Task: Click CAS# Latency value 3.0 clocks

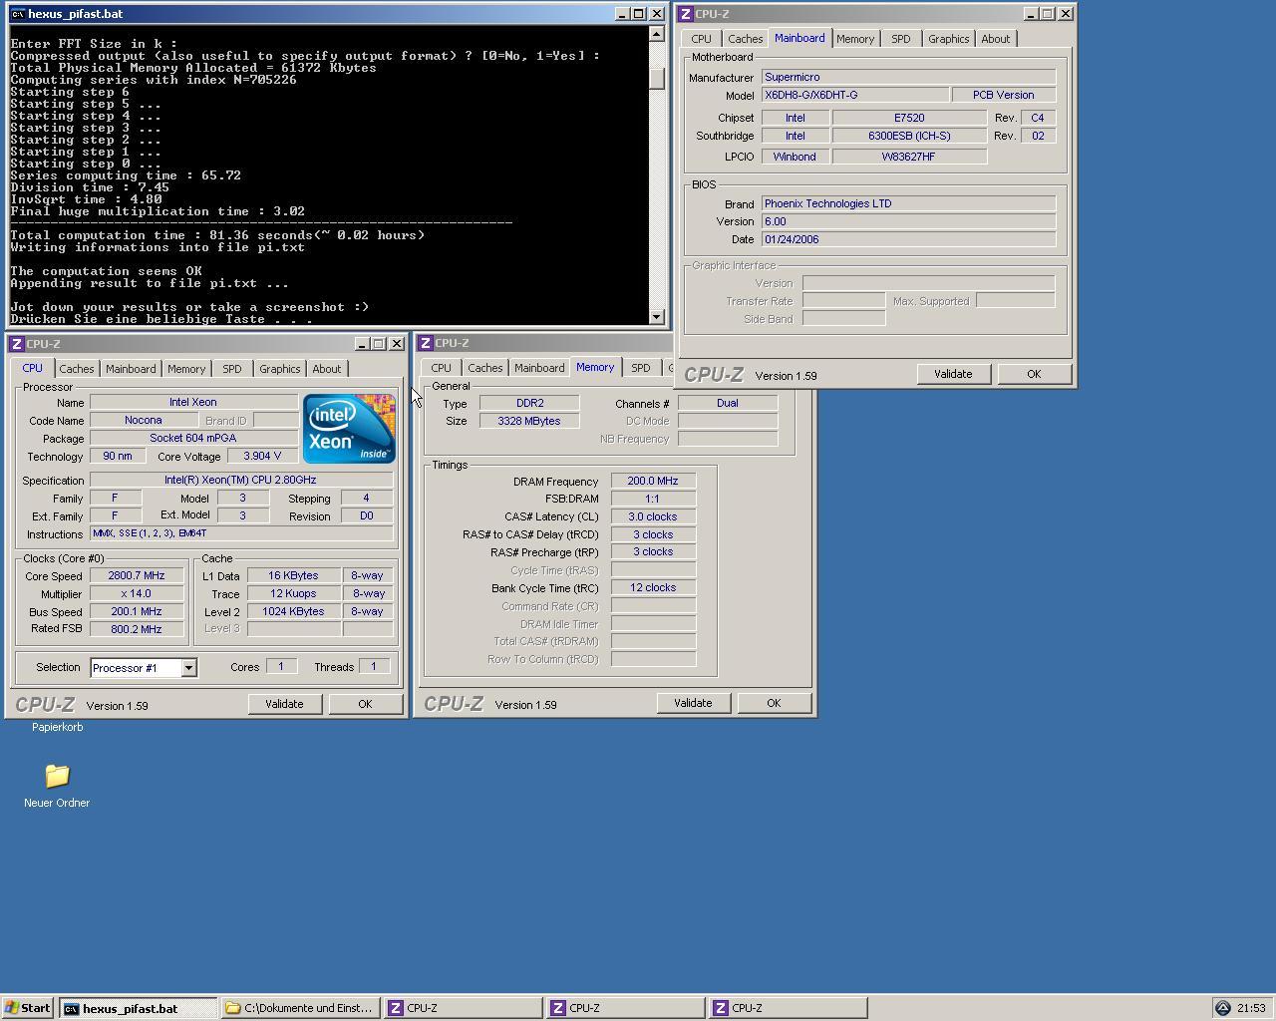Action: (653, 516)
